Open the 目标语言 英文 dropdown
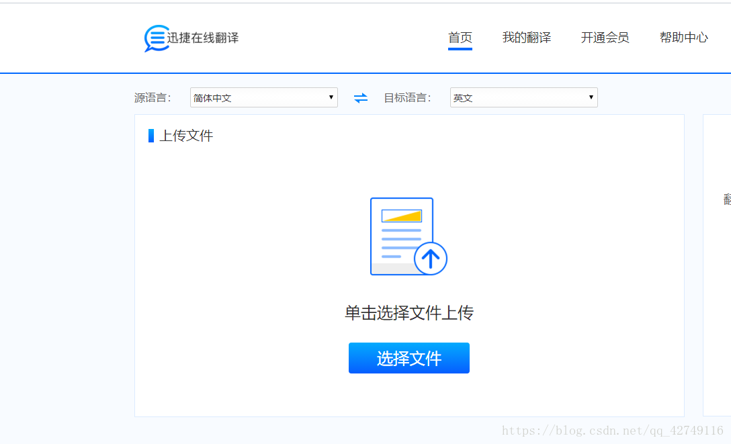This screenshot has width=731, height=444. (x=523, y=97)
